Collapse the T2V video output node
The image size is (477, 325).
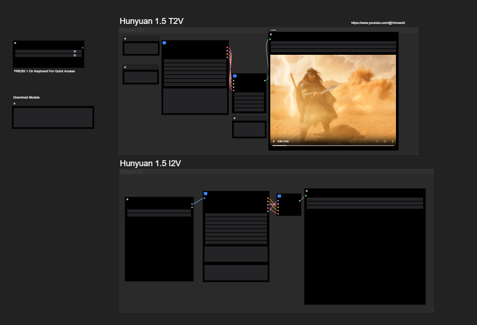coord(271,35)
